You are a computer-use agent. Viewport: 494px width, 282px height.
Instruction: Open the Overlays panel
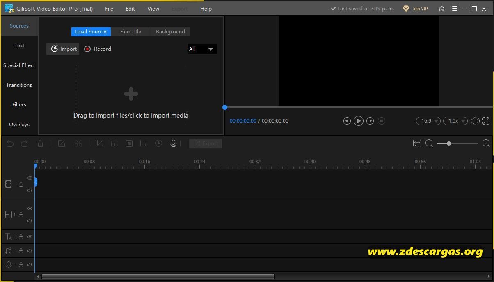19,125
